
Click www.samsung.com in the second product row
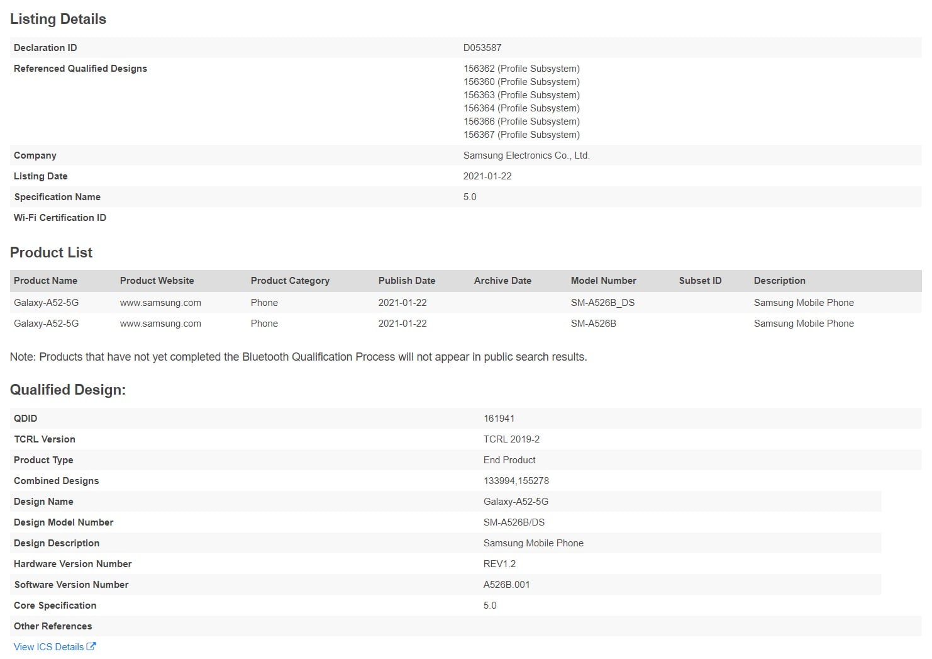160,324
